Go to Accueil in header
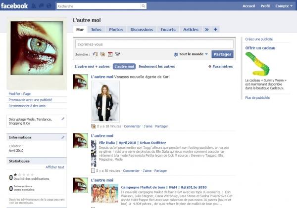Viewport: 297px width, 208px height. pos(248,6)
